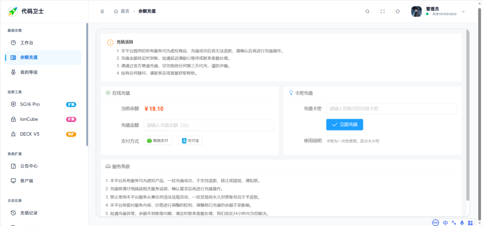The width and height of the screenshot is (482, 226).
Task: Click the notice icon beside 公告中心
Action: (13, 166)
